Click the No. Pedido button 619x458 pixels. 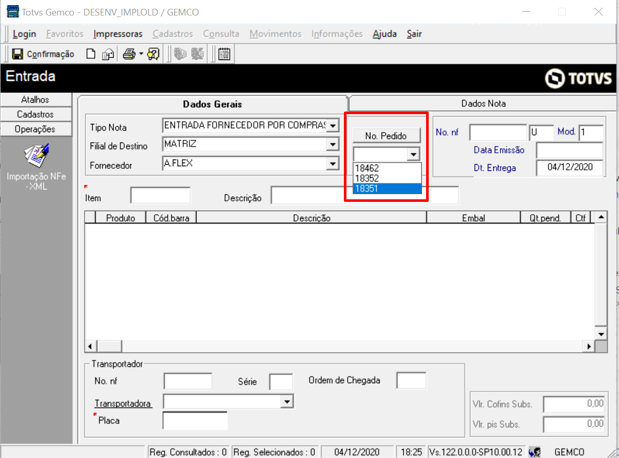click(x=386, y=136)
